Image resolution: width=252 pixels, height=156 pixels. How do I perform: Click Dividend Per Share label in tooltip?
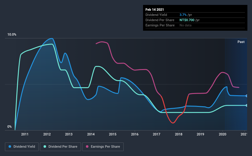pyautogui.click(x=160, y=20)
